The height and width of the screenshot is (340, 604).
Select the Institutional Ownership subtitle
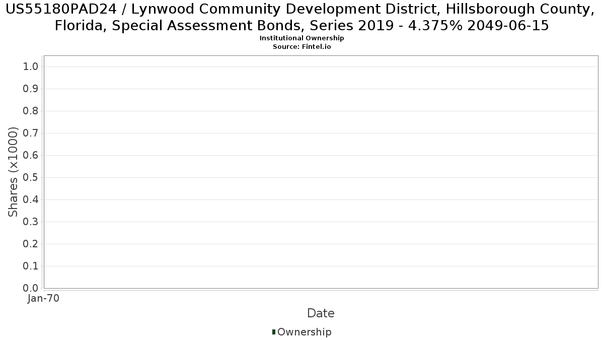301,38
